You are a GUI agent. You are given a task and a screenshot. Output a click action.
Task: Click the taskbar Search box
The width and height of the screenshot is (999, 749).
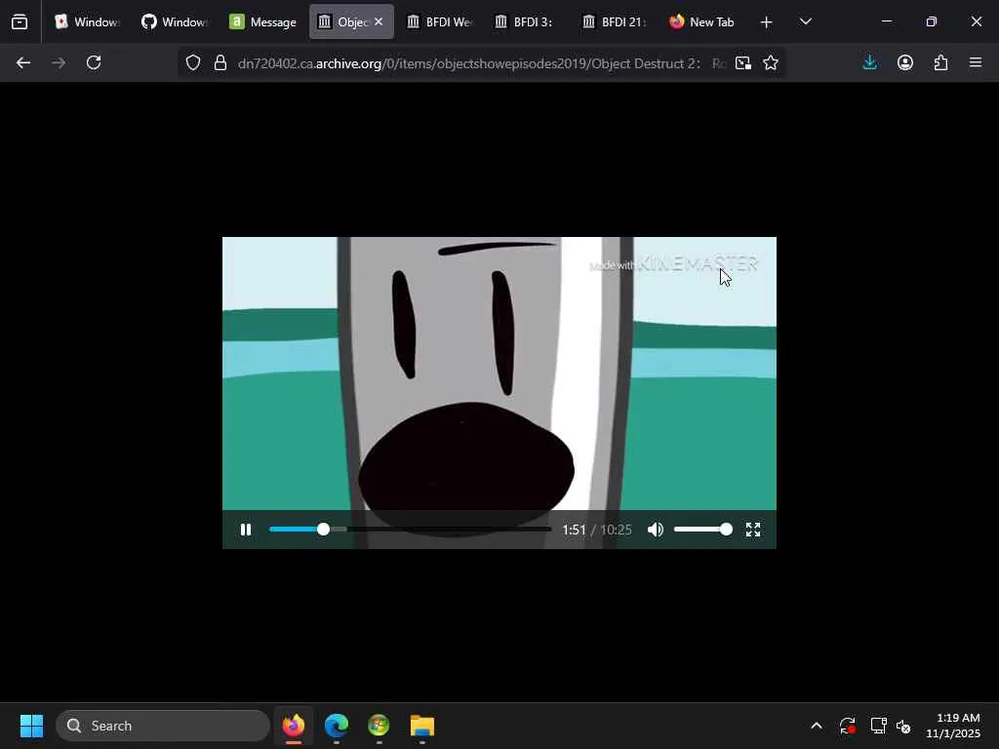pyautogui.click(x=163, y=726)
